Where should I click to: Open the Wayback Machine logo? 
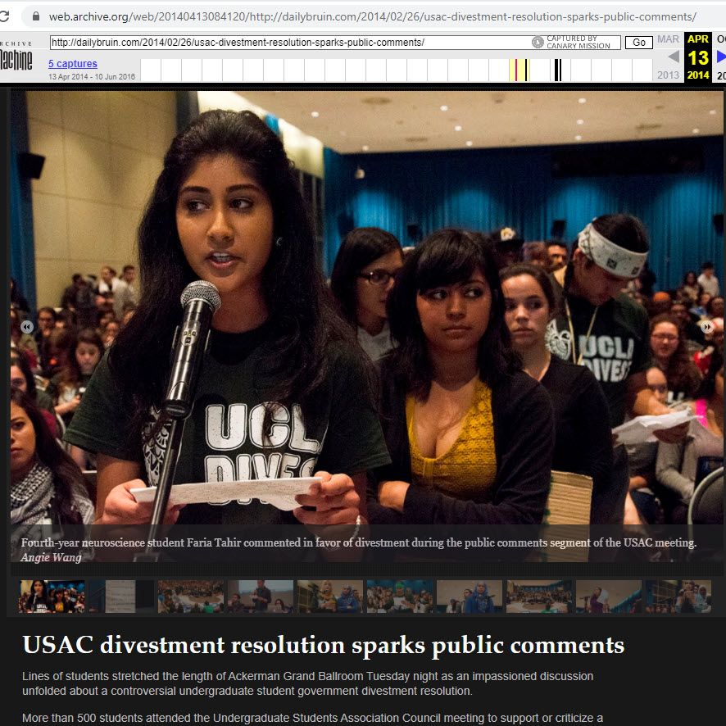point(15,57)
